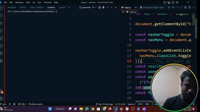The image size is (200, 112).
Task: Toggle primary side bar layout icon
Action: pos(165,2)
